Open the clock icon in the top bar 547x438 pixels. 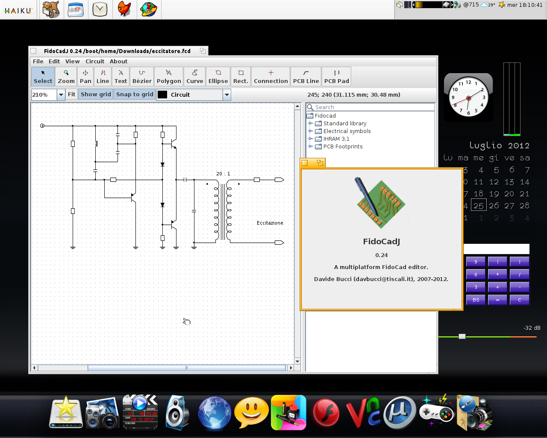[x=100, y=9]
